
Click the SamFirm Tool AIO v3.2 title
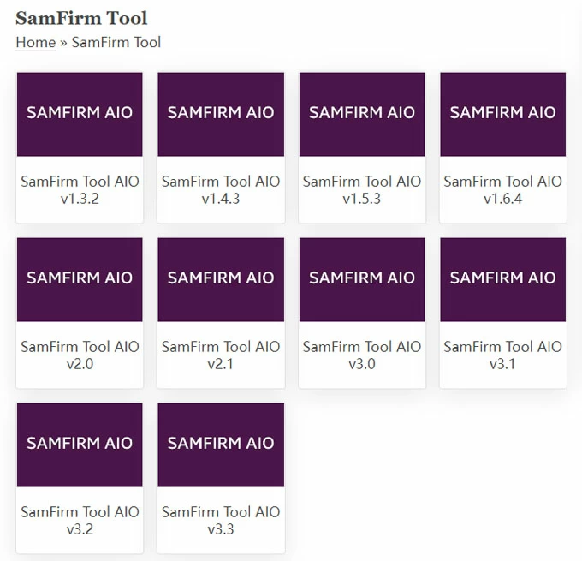(80, 521)
